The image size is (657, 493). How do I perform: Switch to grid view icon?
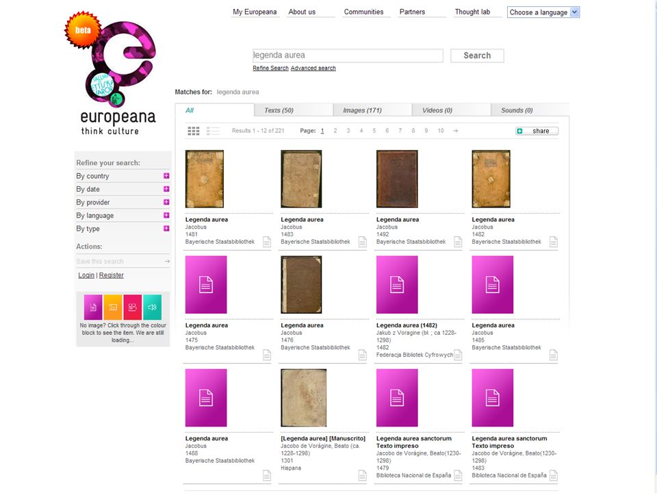point(193,131)
